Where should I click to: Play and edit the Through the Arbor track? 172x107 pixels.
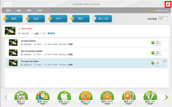click(x=156, y=63)
